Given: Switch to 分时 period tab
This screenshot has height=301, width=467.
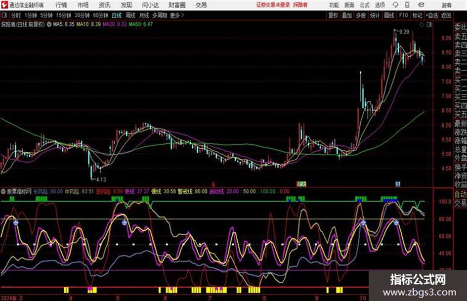Looking at the screenshot, I should coord(16,15).
